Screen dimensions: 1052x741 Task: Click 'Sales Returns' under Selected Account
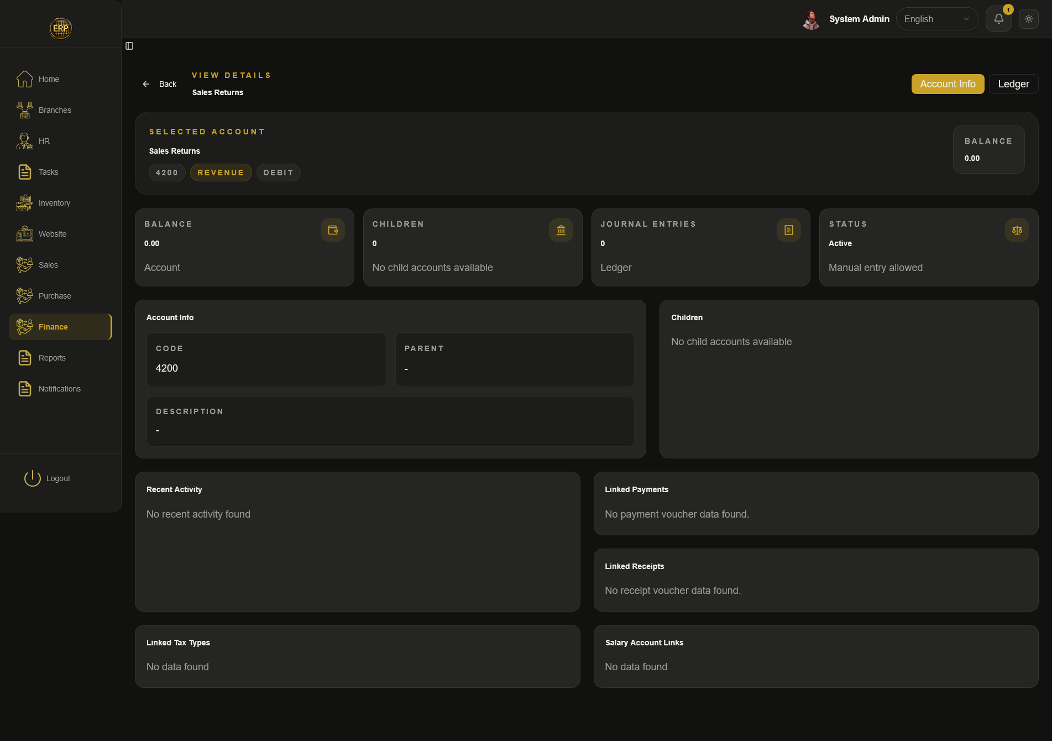click(175, 151)
